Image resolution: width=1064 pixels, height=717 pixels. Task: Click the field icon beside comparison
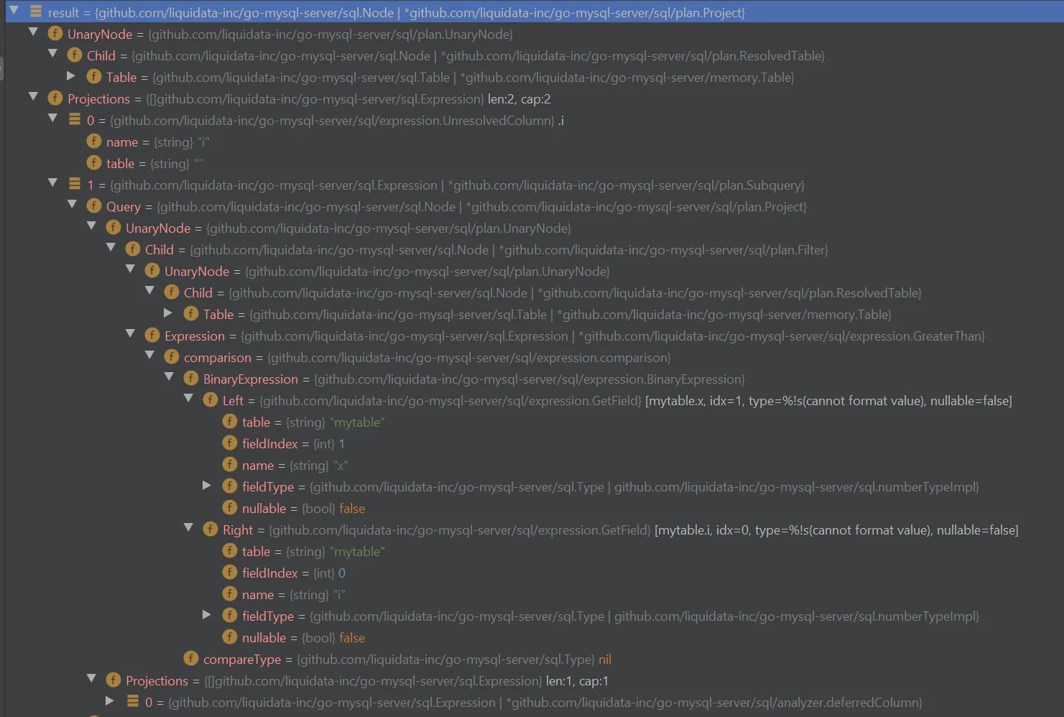[172, 357]
